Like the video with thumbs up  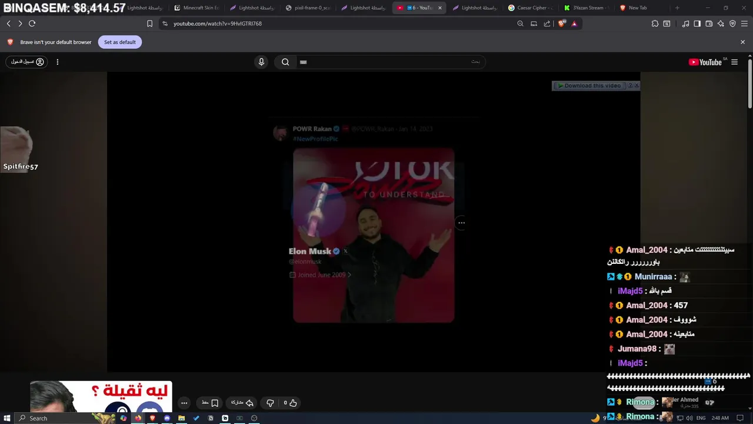(291, 403)
